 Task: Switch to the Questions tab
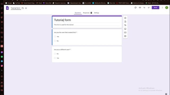[x=78, y=13]
